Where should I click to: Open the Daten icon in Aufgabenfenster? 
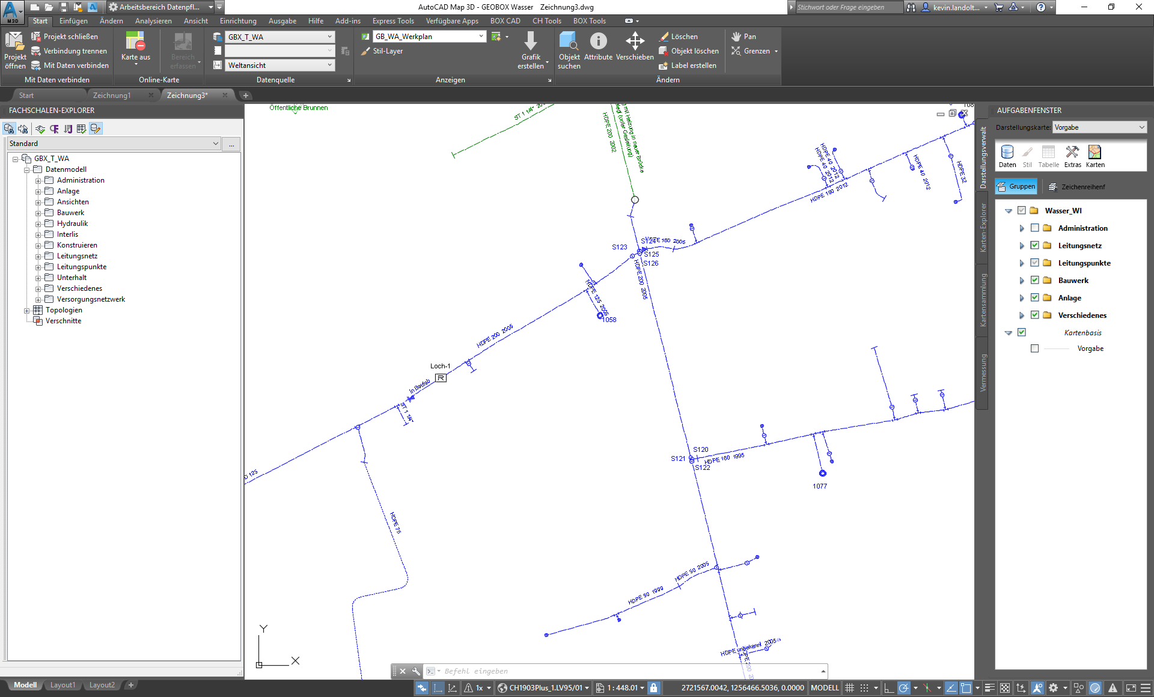pos(1007,156)
